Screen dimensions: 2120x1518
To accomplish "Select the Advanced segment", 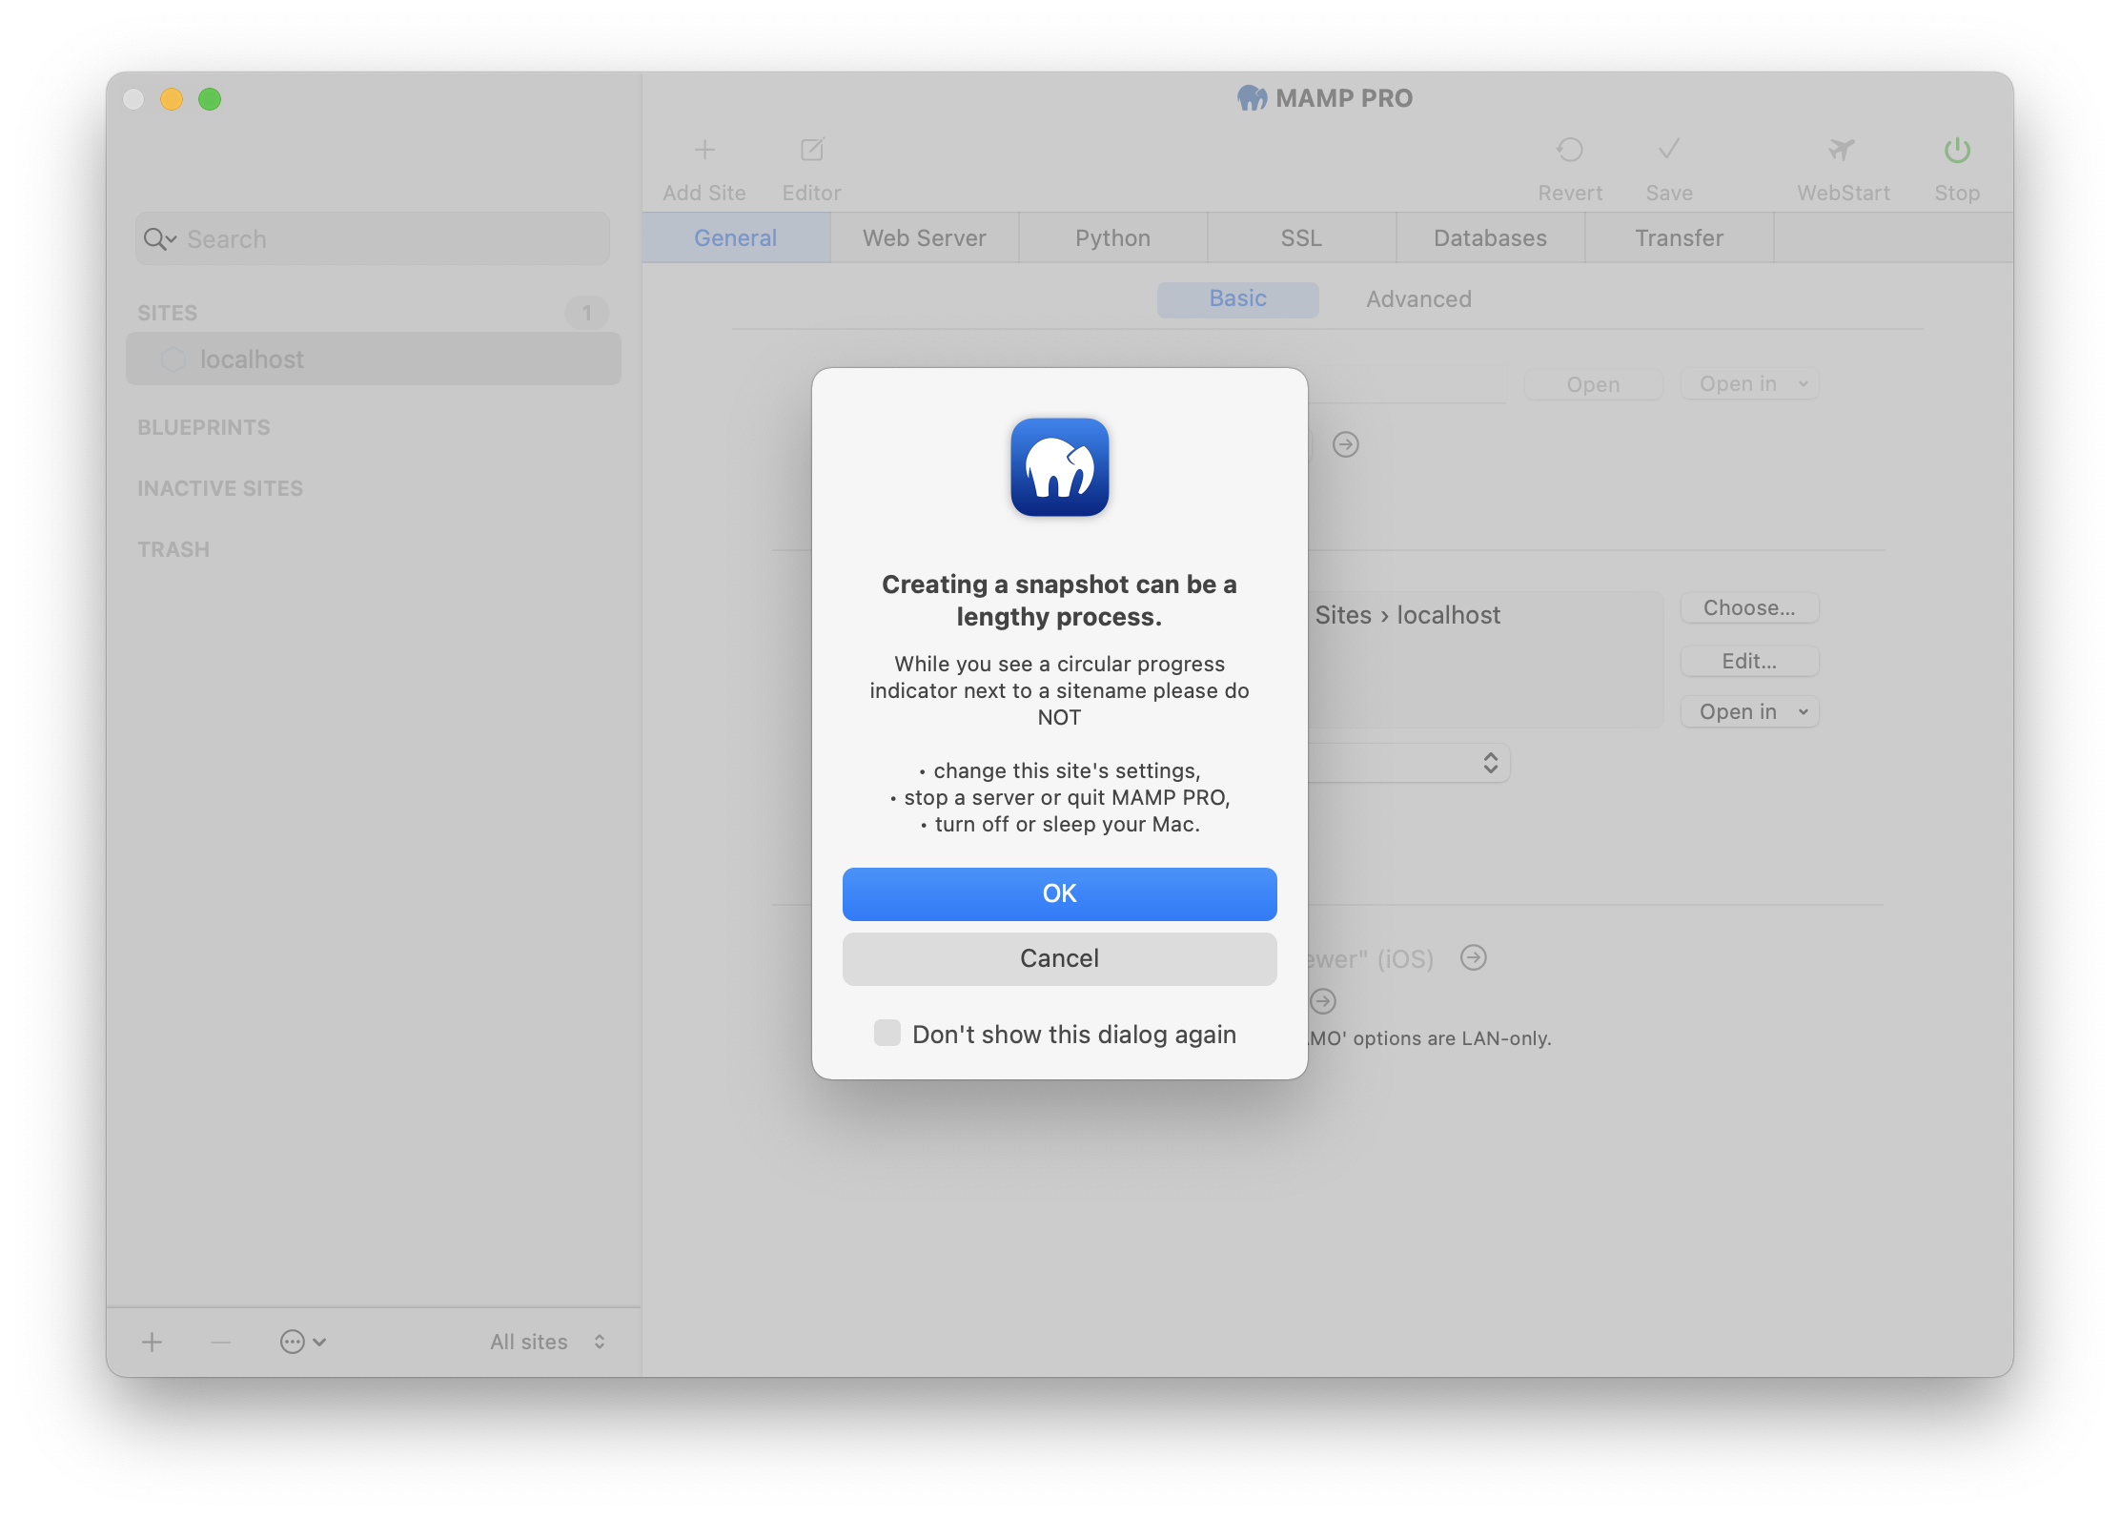I will point(1418,298).
